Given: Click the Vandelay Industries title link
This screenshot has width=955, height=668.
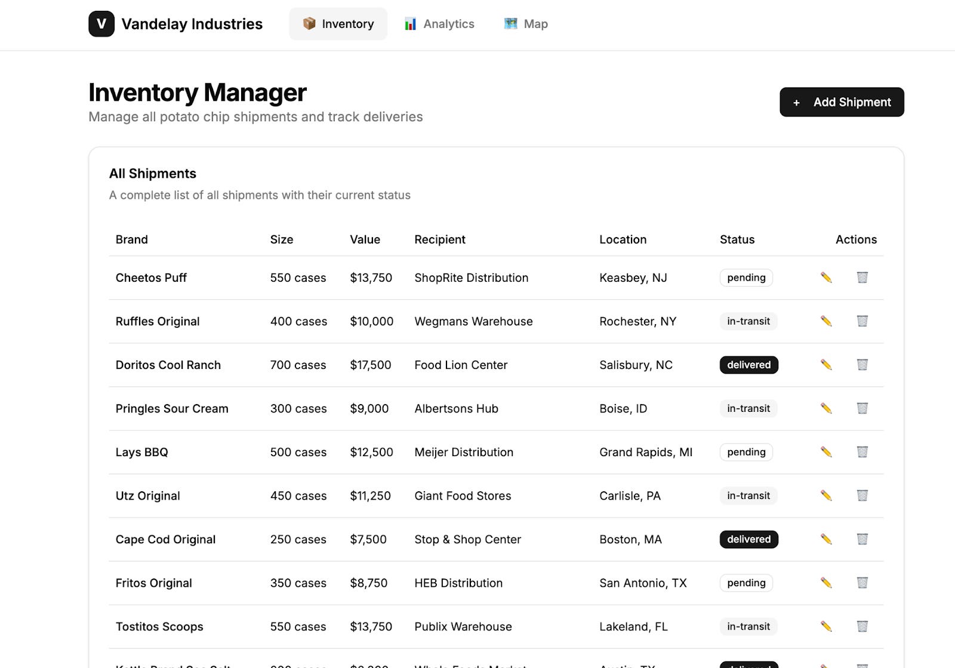Looking at the screenshot, I should click(x=192, y=24).
